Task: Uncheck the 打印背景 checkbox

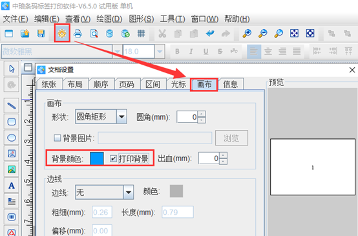Action: point(114,158)
